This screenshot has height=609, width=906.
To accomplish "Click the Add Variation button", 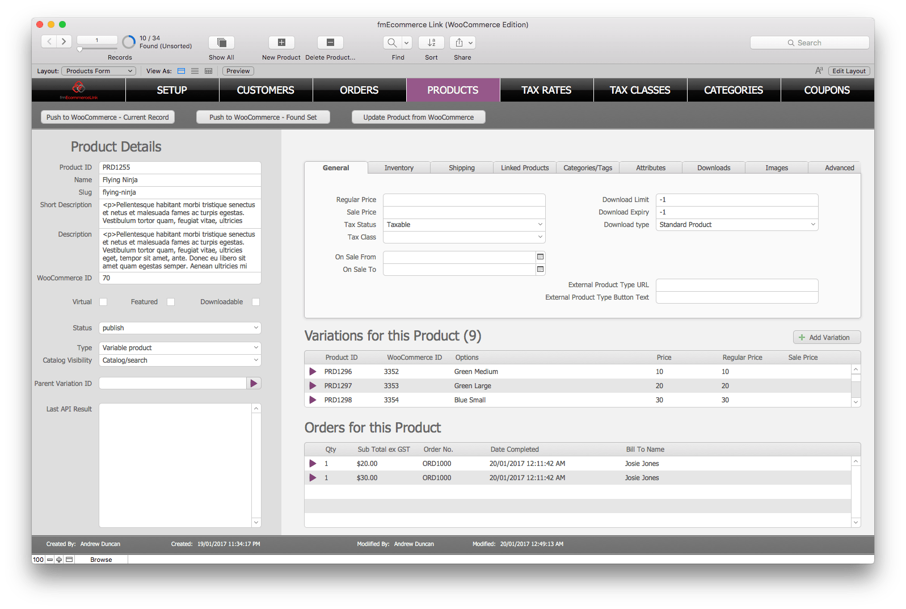I will click(x=827, y=338).
